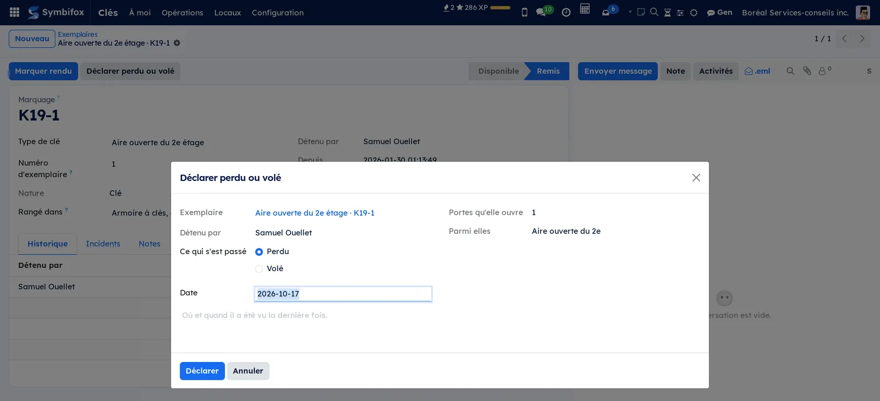Open the Locaux menu
880x401 pixels.
click(227, 13)
